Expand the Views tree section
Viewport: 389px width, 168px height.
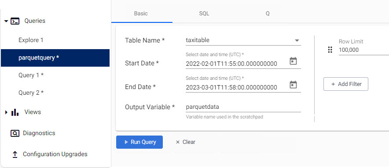7,112
